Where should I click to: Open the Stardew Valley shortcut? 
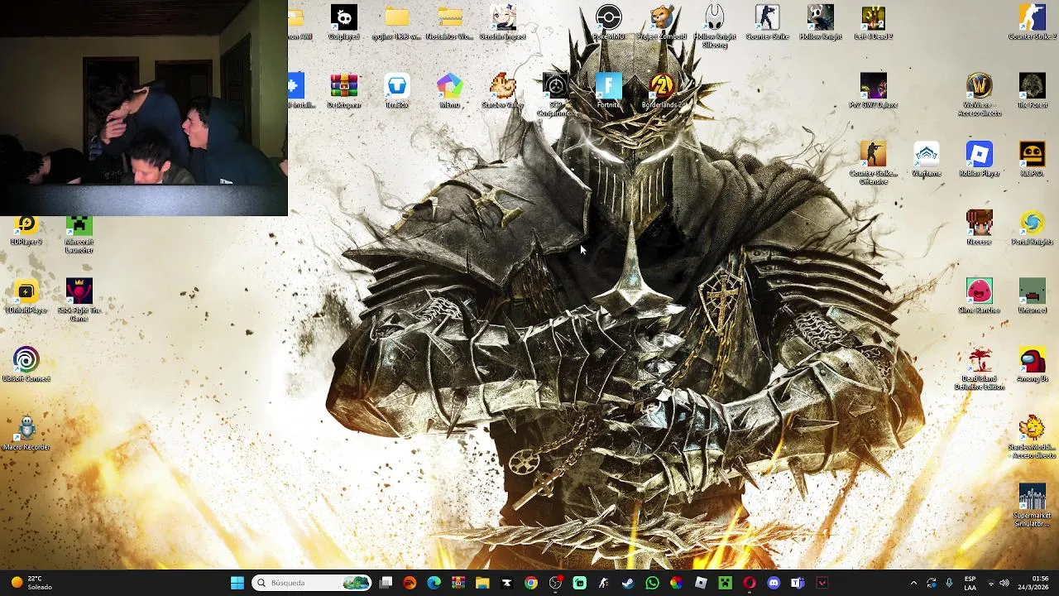[x=502, y=91]
